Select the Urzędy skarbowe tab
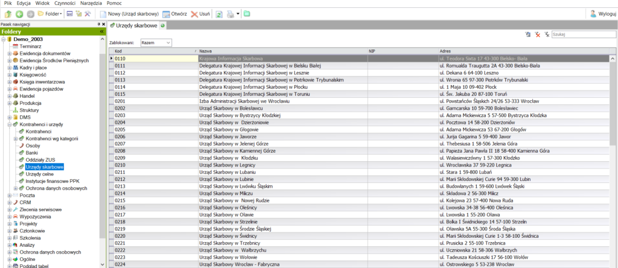Screen dimensions: 618x268 [133, 25]
